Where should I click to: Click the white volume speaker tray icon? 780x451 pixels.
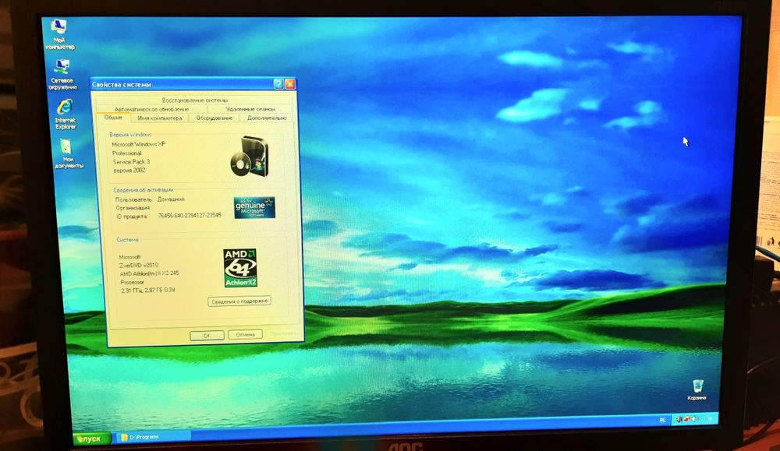click(x=694, y=419)
